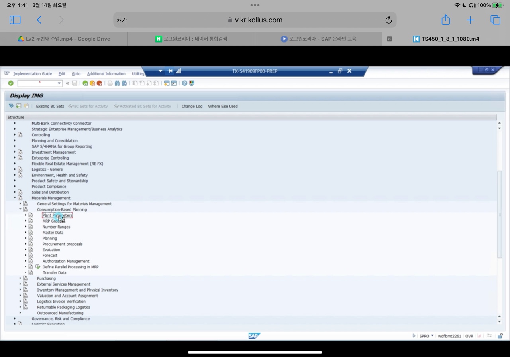The image size is (510, 357).
Task: Click the documentation icon beside Controlling
Action: (x=20, y=135)
